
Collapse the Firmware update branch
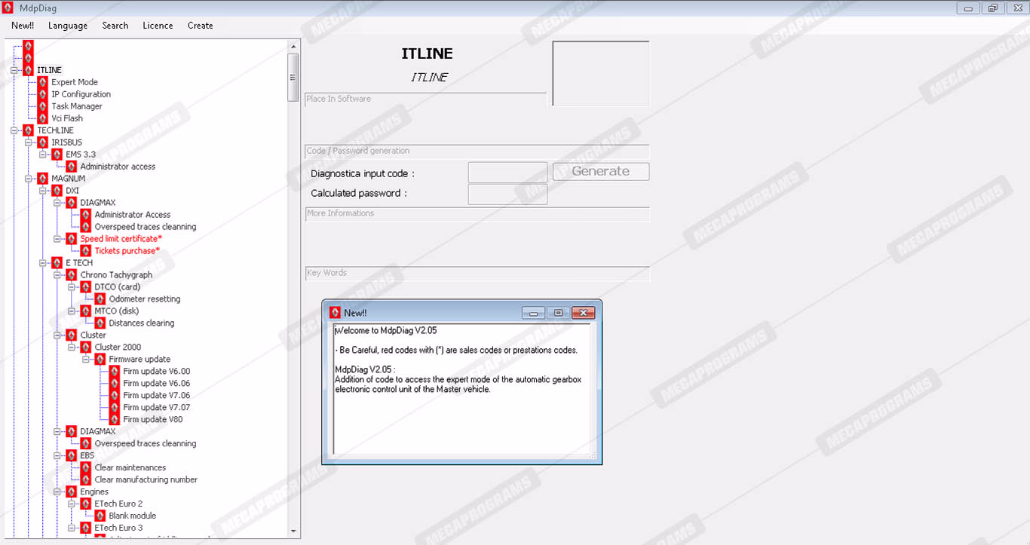pyautogui.click(x=86, y=360)
